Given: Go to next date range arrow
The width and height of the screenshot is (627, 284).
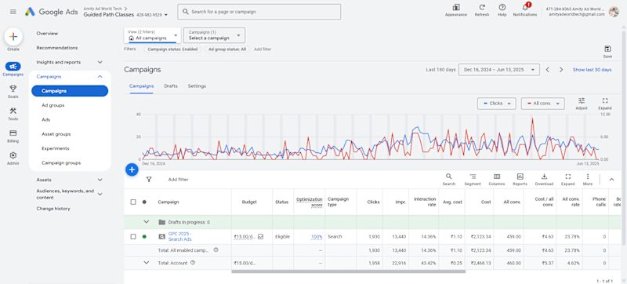Looking at the screenshot, I should pos(561,70).
